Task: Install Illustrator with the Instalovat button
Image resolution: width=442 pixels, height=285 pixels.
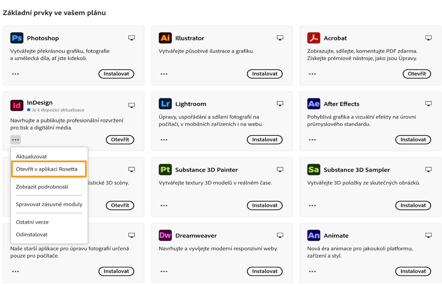Action: coord(265,74)
